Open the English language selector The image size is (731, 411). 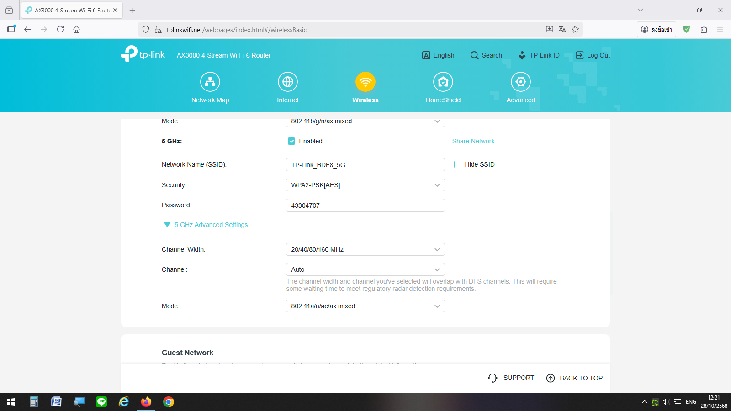click(438, 55)
